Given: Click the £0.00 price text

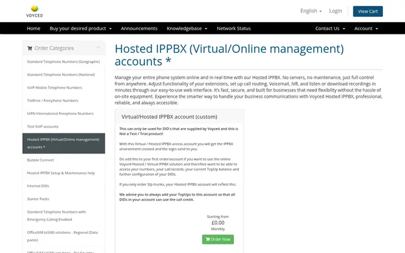Looking at the screenshot, I should [x=218, y=223].
